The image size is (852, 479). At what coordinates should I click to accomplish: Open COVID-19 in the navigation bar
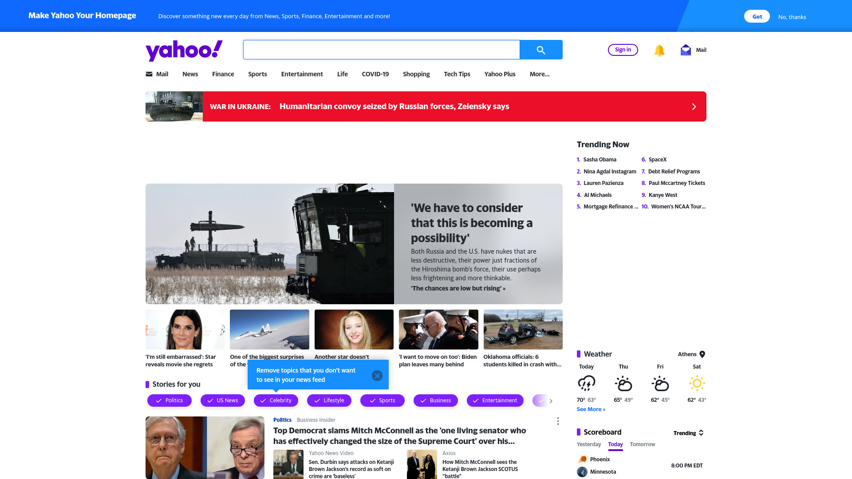[375, 74]
